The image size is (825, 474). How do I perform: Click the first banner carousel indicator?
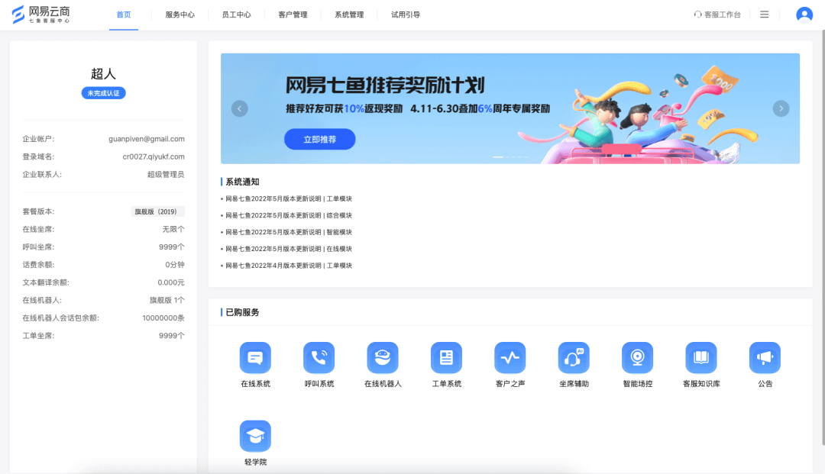(498, 156)
